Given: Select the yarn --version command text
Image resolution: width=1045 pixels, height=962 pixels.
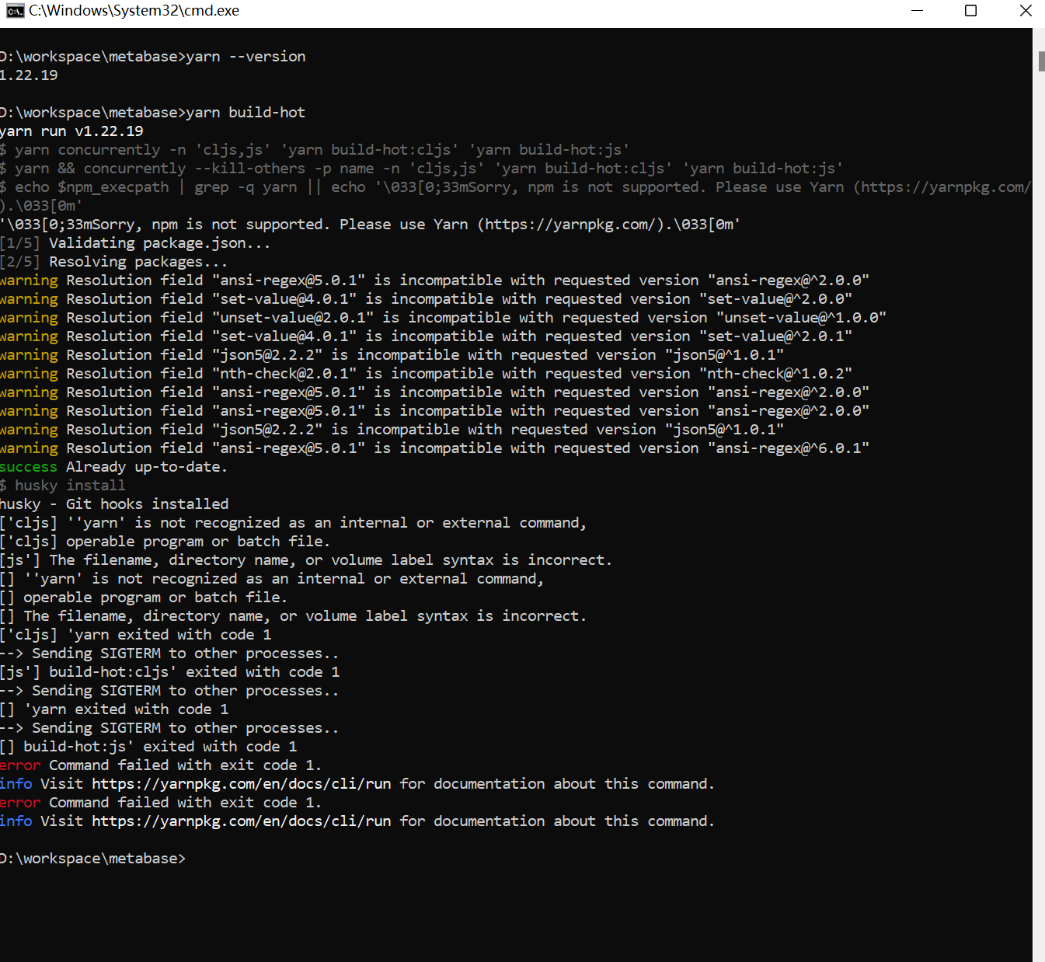Looking at the screenshot, I should click(x=245, y=56).
